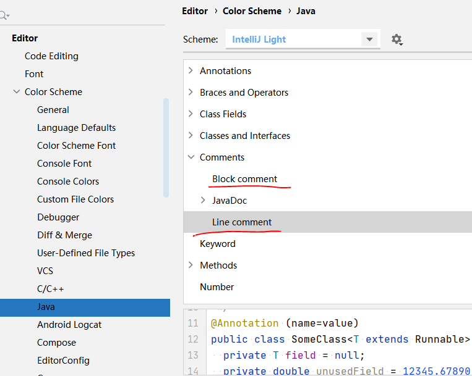Expand Classes and Interfaces node
This screenshot has width=472, height=376.
(x=191, y=136)
